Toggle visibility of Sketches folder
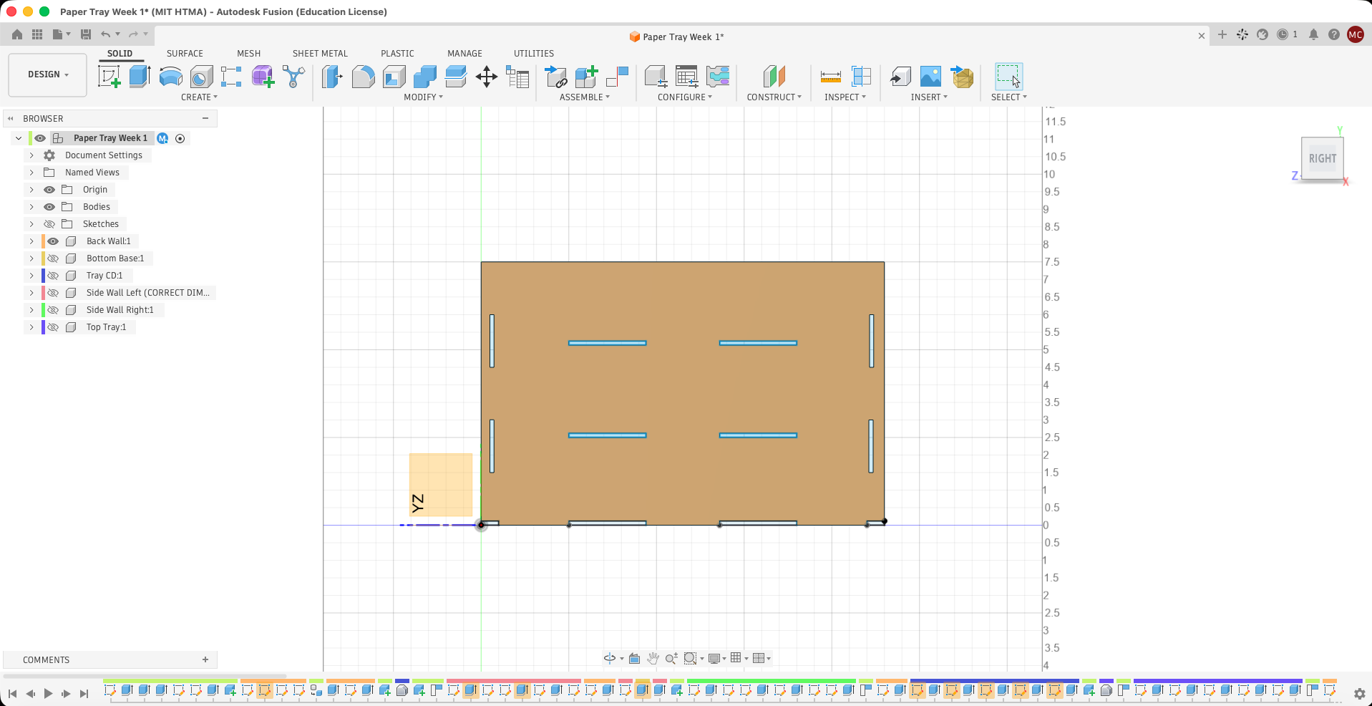This screenshot has width=1372, height=706. coord(49,224)
